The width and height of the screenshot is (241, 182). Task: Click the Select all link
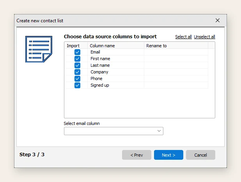(183, 37)
